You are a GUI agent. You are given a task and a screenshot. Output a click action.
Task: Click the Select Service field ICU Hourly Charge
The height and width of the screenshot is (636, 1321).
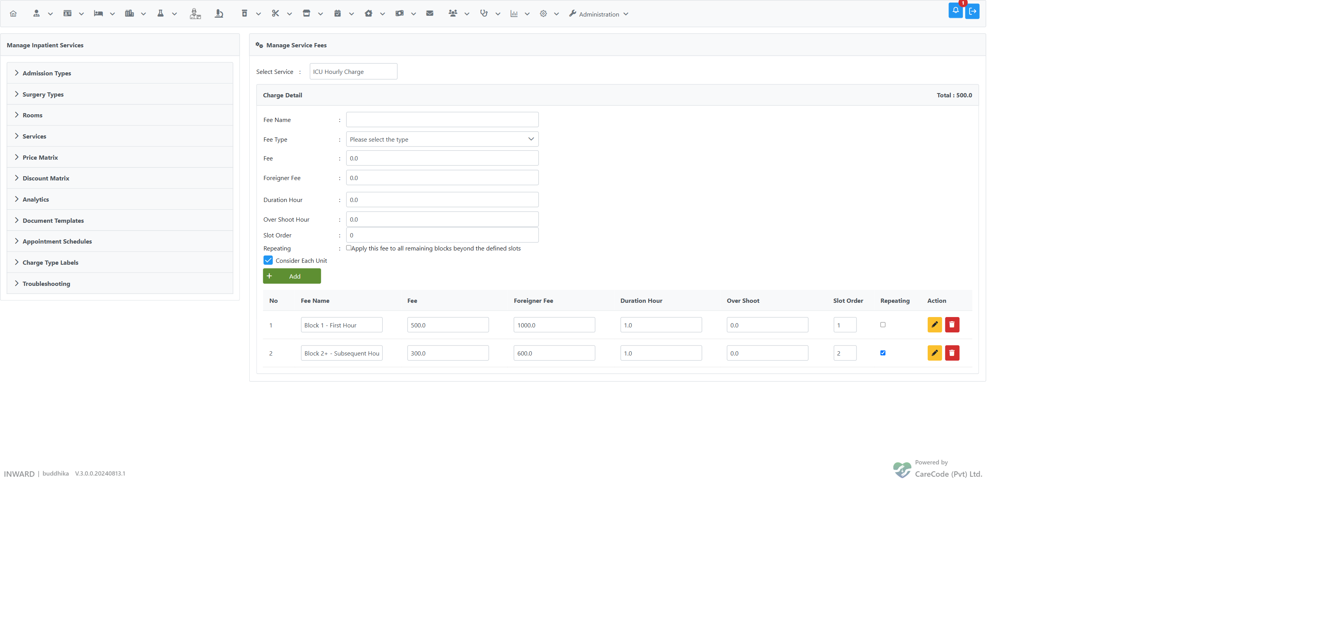(353, 72)
